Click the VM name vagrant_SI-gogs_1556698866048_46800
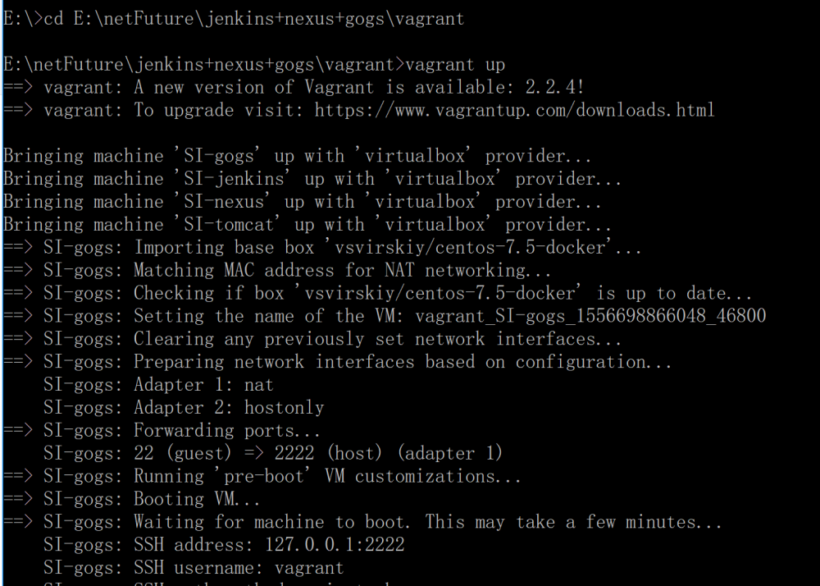820x586 pixels. click(x=590, y=316)
